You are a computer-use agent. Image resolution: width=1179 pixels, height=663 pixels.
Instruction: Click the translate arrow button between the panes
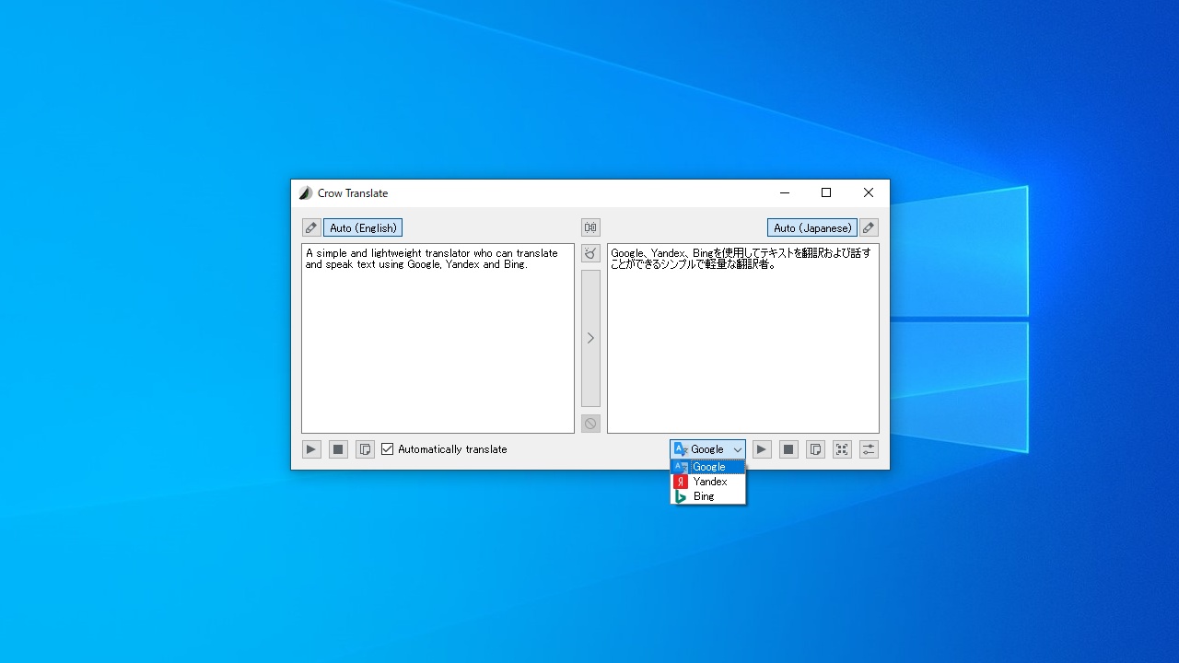click(x=590, y=338)
